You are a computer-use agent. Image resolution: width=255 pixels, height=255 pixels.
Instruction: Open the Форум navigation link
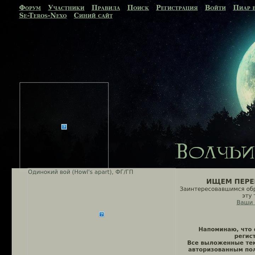(x=30, y=8)
